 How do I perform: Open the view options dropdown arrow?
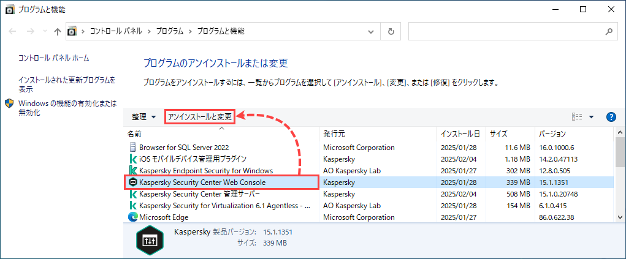(591, 117)
